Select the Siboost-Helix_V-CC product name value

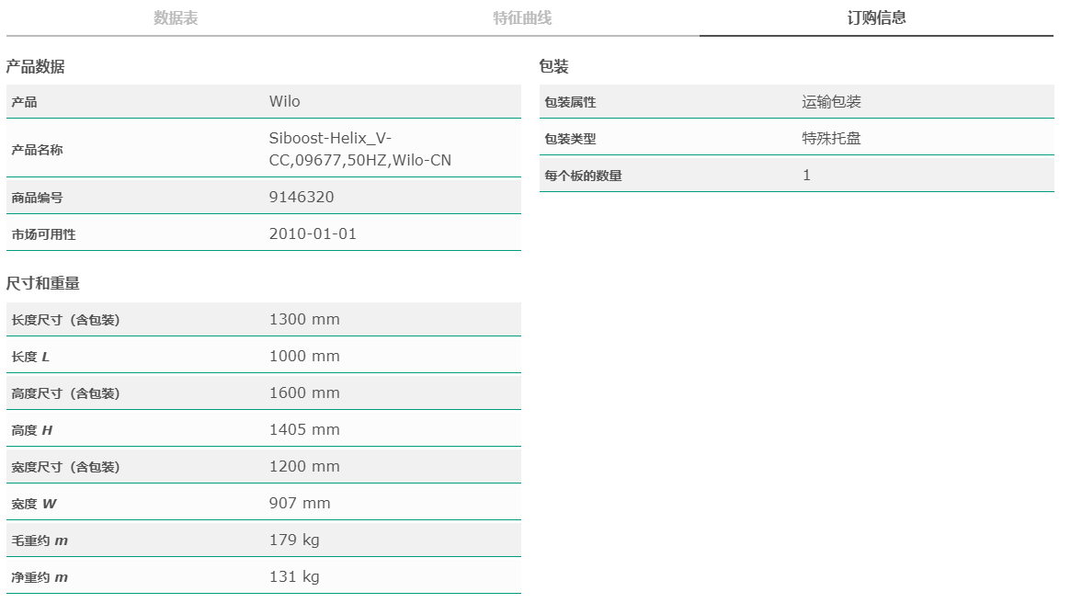360,149
